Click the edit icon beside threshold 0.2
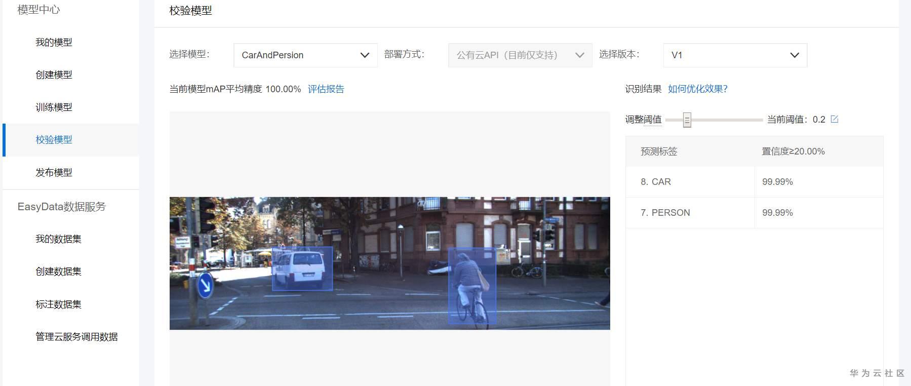This screenshot has height=386, width=911. pyautogui.click(x=835, y=120)
